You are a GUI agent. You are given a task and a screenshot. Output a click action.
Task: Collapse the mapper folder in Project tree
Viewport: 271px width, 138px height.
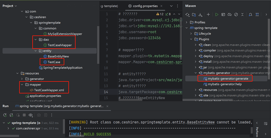22,85
